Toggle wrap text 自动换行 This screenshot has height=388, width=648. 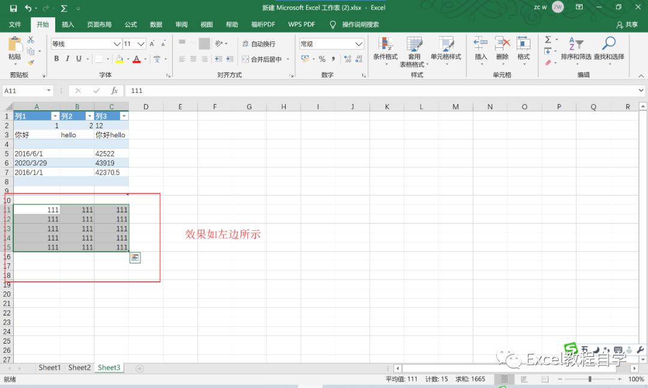coord(259,44)
